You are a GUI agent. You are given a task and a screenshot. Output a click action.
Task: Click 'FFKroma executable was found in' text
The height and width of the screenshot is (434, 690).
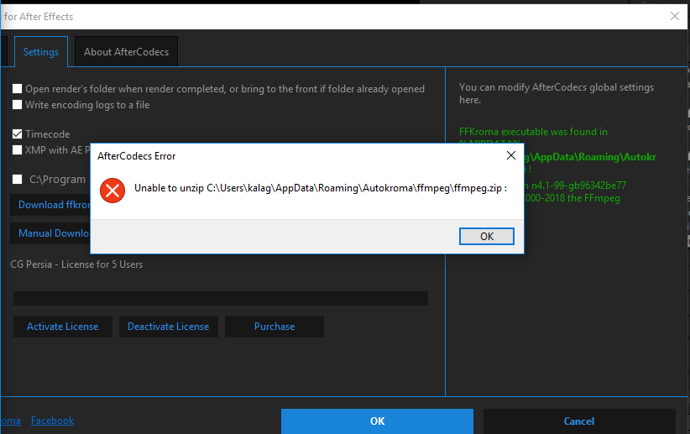pos(533,132)
